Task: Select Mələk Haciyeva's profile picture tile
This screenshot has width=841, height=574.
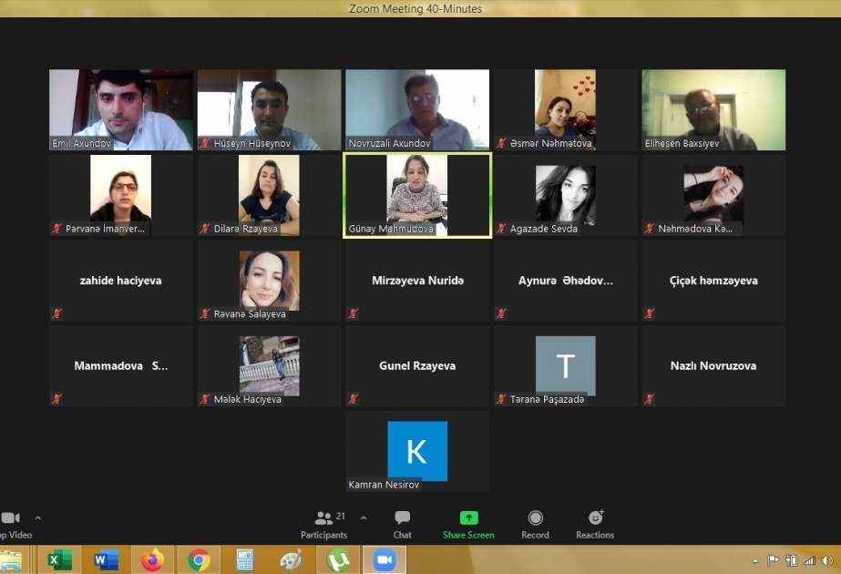Action: (270, 366)
